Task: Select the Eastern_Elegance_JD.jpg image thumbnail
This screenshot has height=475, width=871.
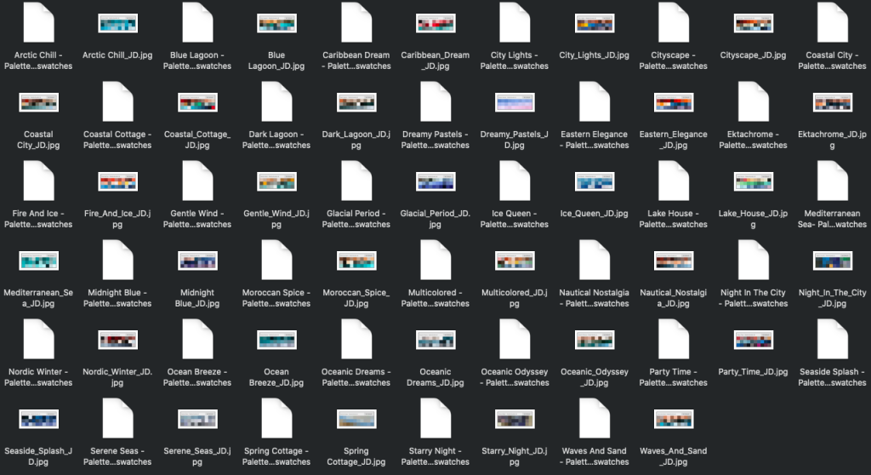Action: pyautogui.click(x=673, y=103)
